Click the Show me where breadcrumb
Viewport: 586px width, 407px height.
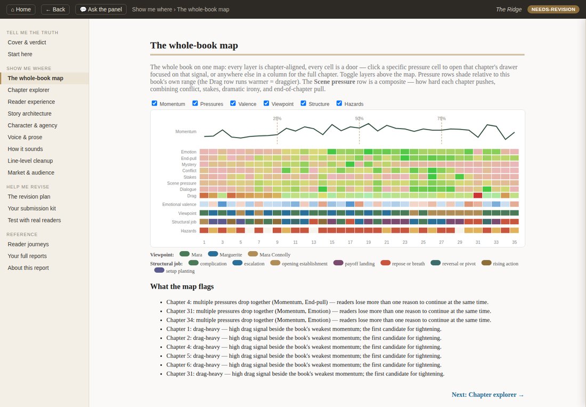coord(152,10)
